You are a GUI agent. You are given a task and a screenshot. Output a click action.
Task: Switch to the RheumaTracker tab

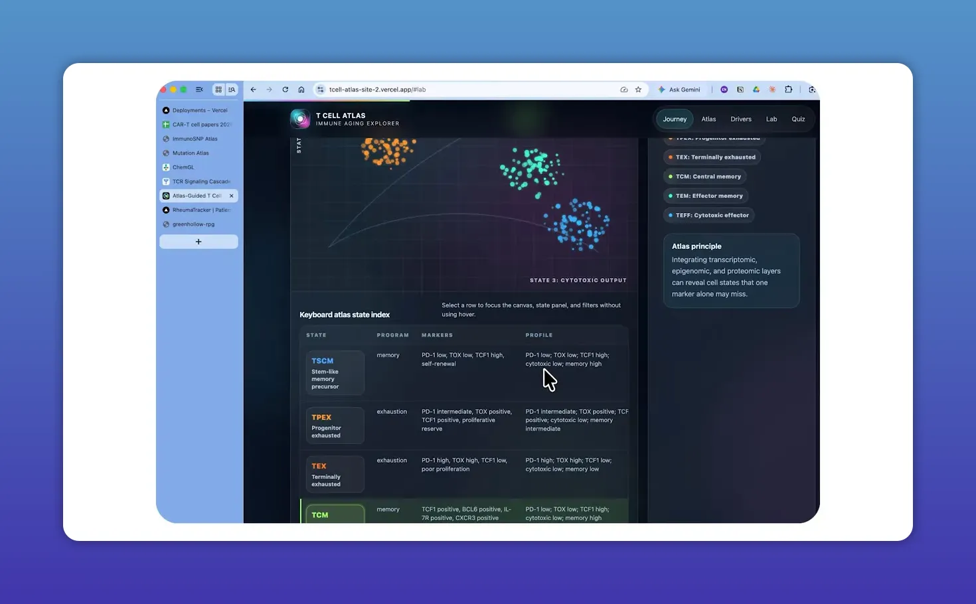[199, 210]
